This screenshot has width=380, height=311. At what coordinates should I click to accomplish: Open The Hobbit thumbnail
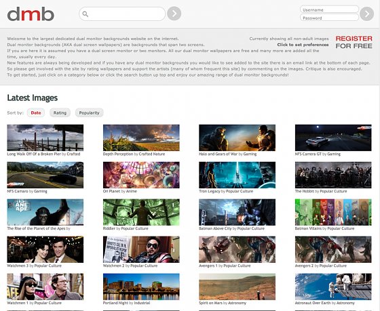(x=333, y=175)
